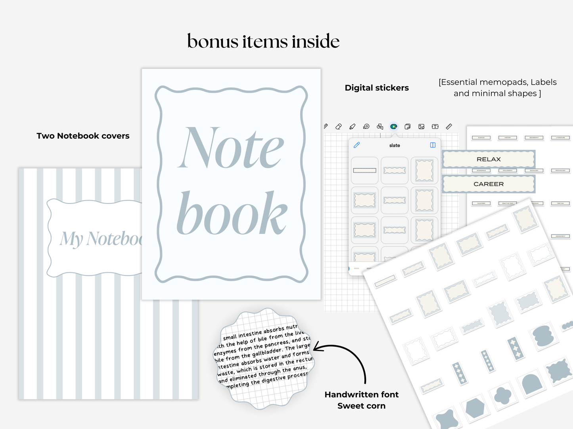Select the Pen tool in the toolbar
Viewport: 573px width, 429px height.
pyautogui.click(x=326, y=127)
